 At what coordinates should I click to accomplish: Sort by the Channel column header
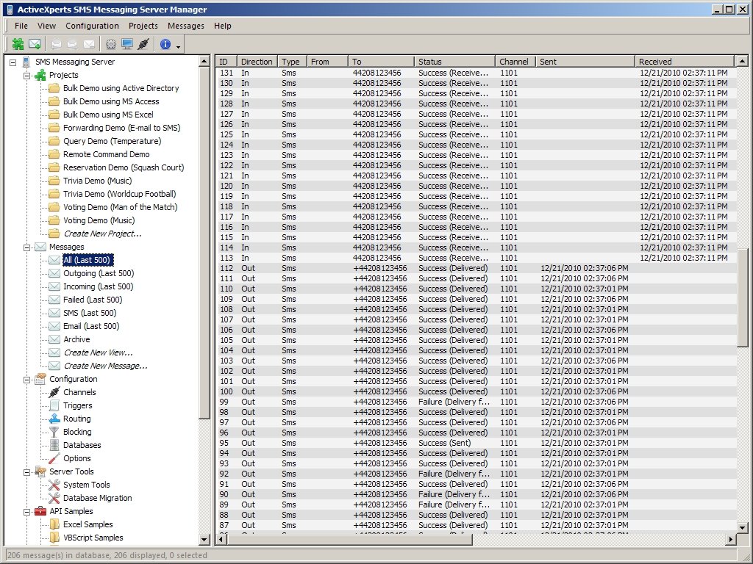[x=515, y=62]
